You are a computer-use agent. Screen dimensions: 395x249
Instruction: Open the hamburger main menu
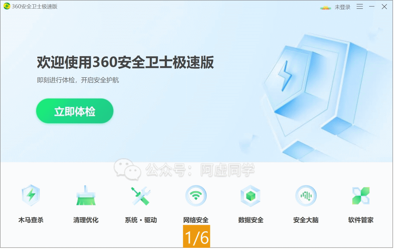360,6
